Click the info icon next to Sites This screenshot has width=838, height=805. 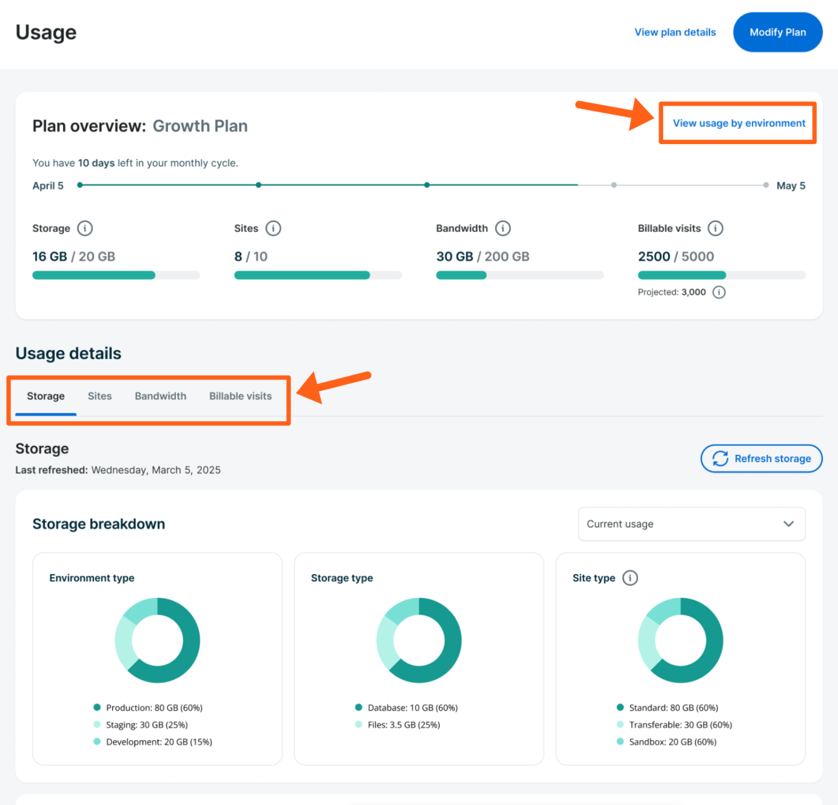click(273, 228)
